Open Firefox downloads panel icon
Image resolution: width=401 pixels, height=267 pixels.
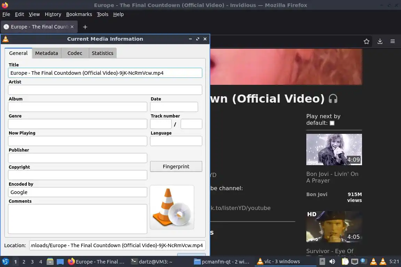pos(380,41)
